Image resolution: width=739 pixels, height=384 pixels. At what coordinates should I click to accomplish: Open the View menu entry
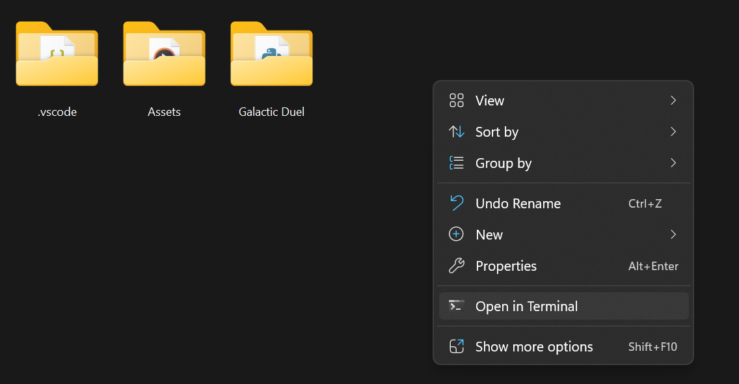point(563,100)
